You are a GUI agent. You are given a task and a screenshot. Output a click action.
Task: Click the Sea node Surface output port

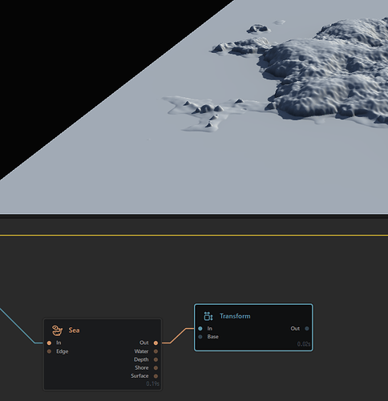(156, 376)
